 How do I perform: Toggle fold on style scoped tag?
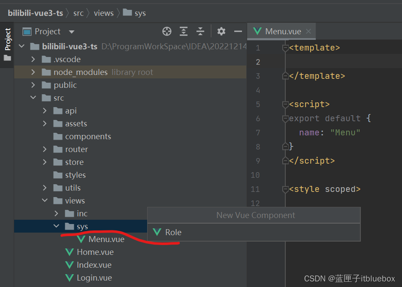(x=285, y=189)
